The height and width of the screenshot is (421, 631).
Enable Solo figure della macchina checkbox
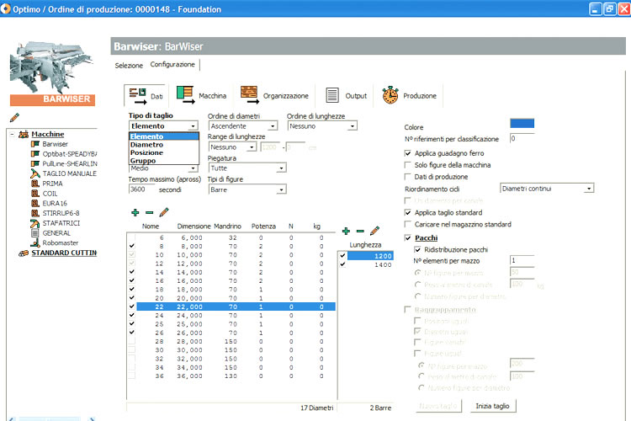pos(408,165)
